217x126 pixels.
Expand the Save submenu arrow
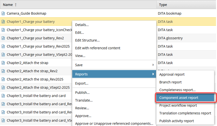(x=153, y=65)
